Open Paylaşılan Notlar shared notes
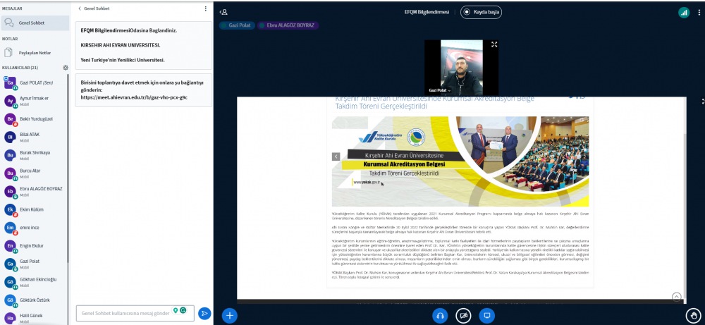 pyautogui.click(x=35, y=53)
